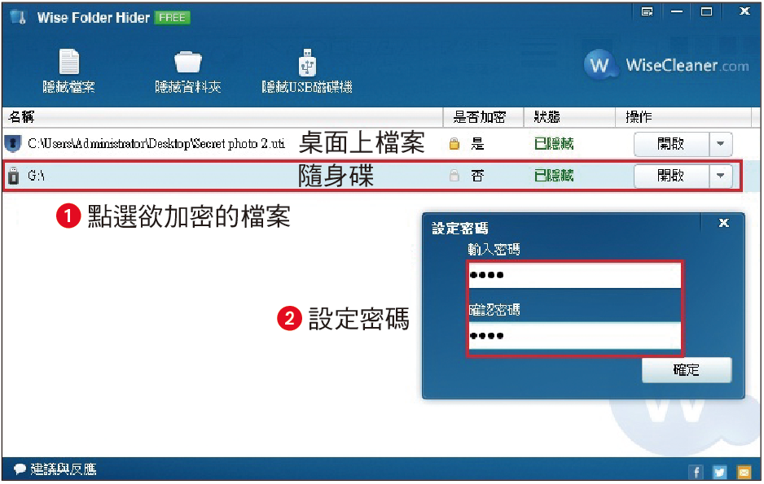This screenshot has width=764, height=484.
Task: Click 開啟 button for G:\ drive row
Action: [671, 176]
